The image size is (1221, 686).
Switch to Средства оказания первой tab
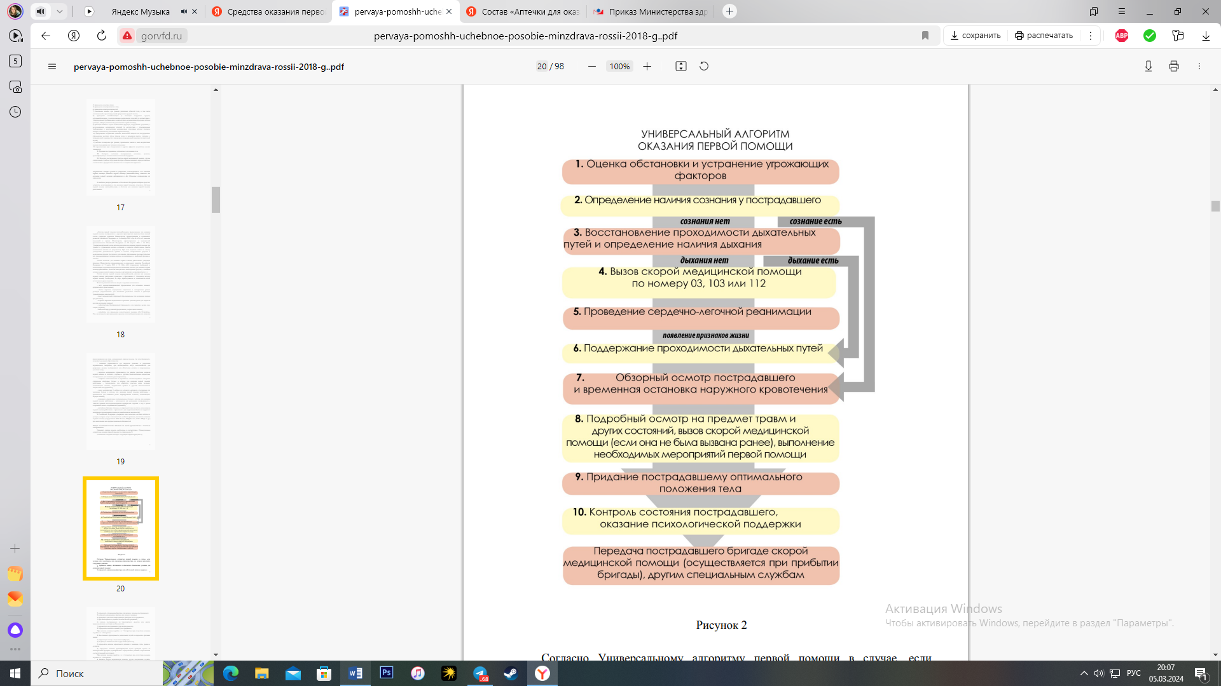[x=268, y=11]
